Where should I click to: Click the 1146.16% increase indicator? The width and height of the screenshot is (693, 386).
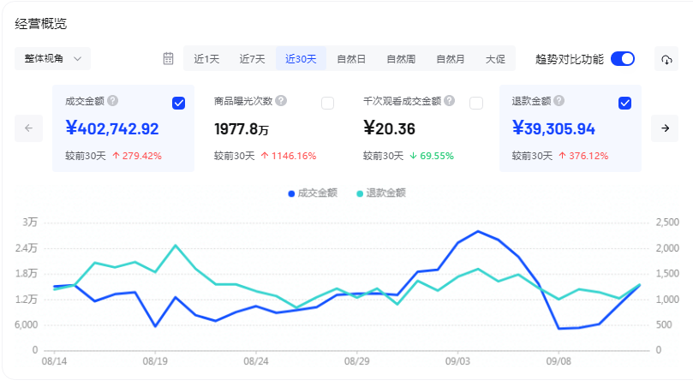(x=289, y=156)
